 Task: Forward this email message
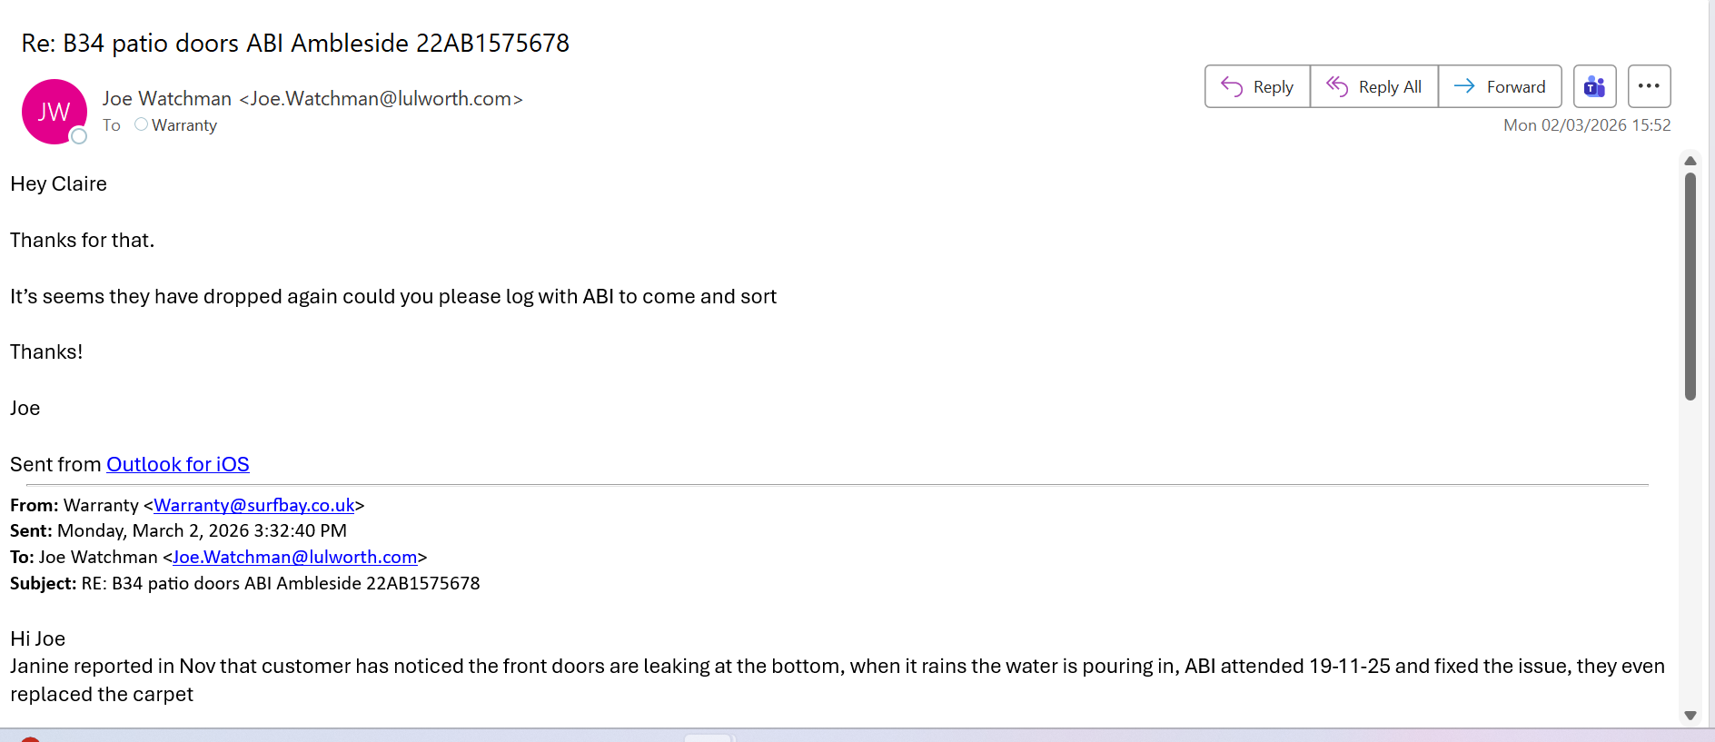coord(1500,87)
